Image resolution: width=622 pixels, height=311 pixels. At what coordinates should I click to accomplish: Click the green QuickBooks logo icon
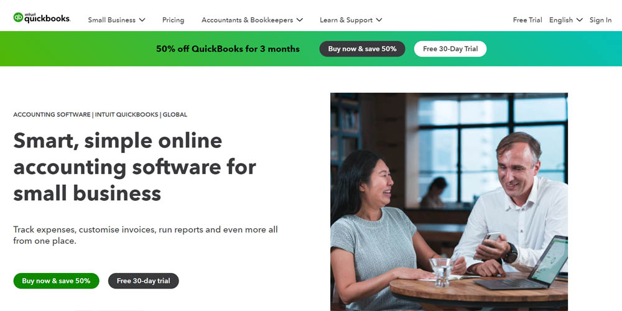(x=18, y=17)
